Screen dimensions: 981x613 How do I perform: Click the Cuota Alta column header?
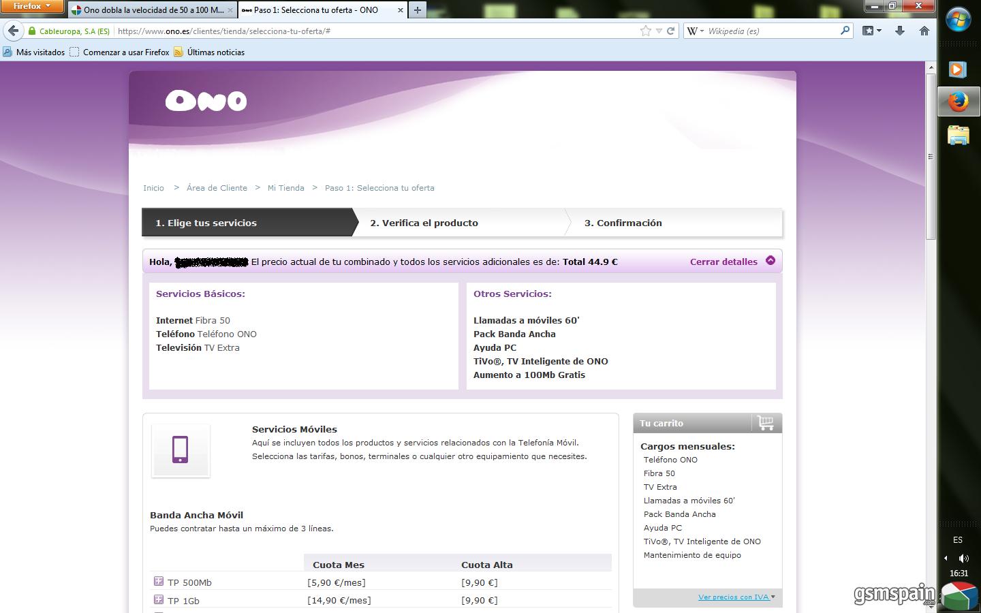tap(487, 565)
